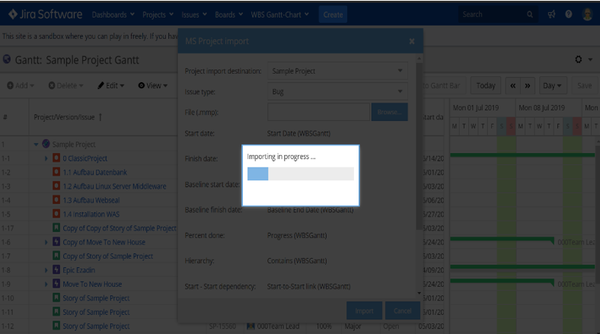Open the 1.4 Installation WAS link
Image resolution: width=600 pixels, height=334 pixels.
pos(91,214)
